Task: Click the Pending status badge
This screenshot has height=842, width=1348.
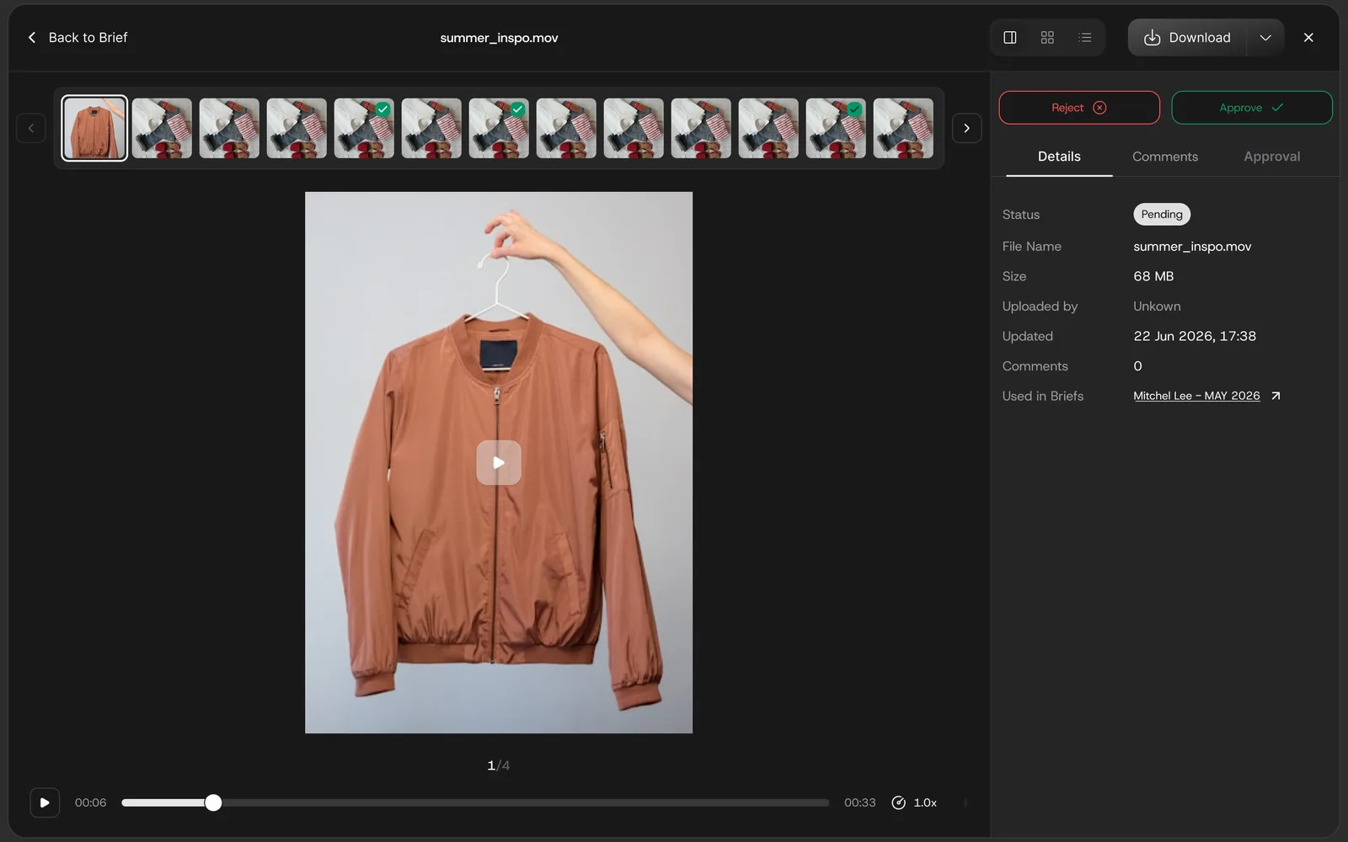Action: [1162, 215]
